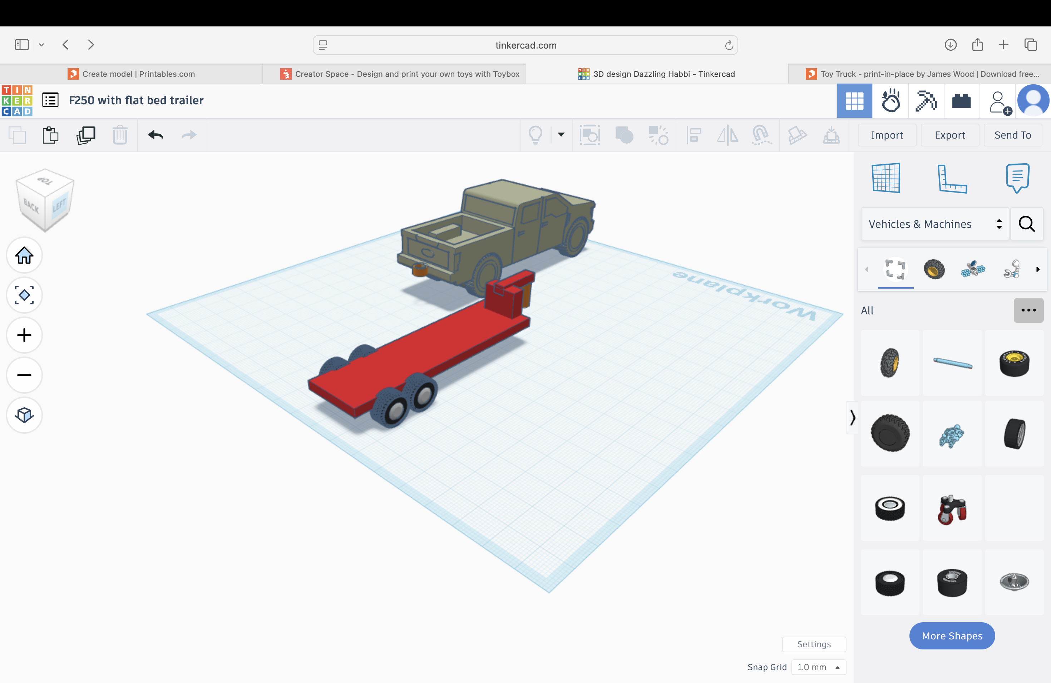
Task: Open the Snap Grid 1.0 mm dropdown
Action: (x=819, y=667)
